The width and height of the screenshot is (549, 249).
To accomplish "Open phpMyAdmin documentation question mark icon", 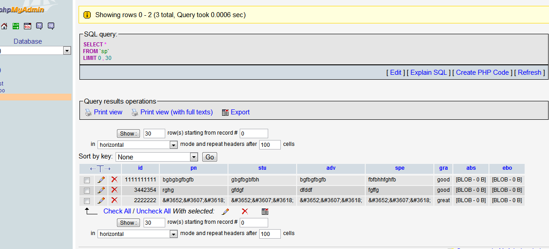I will 39,26.
